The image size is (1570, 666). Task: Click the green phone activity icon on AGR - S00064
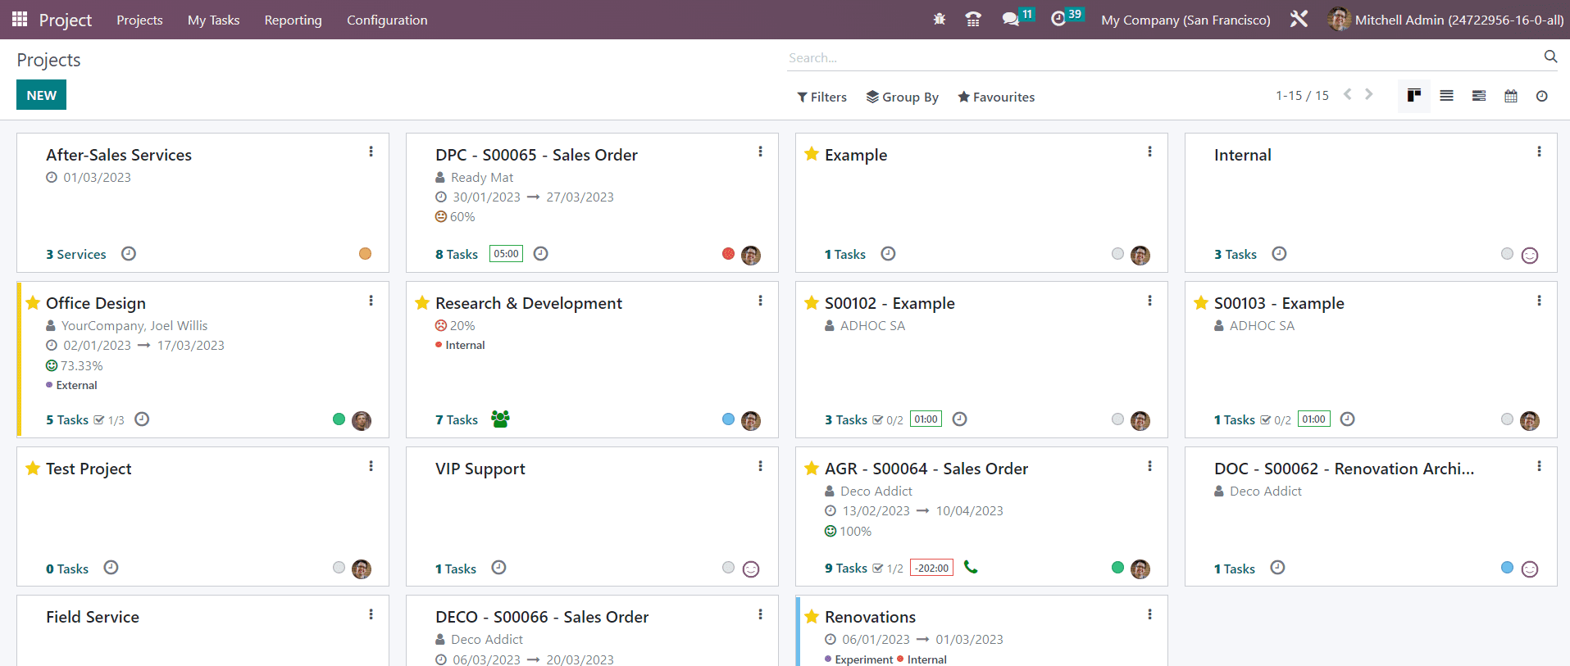[971, 567]
